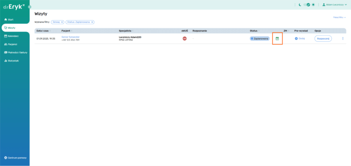Open Centrum pomocy help link

coord(15,157)
